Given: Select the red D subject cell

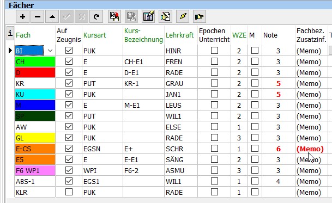Looking at the screenshot, I should (35, 72).
